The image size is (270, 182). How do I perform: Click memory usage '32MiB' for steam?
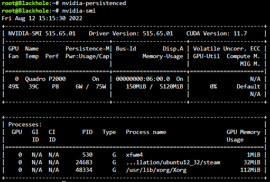point(252,162)
